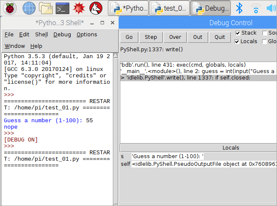277x206 pixels.
Task: Open the Help menu
Action: (36, 46)
